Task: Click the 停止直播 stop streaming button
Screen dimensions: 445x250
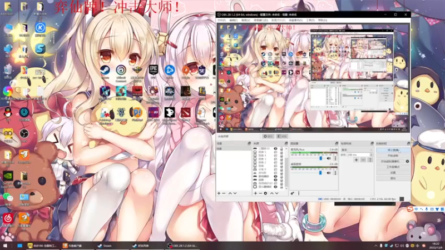Action: pyautogui.click(x=393, y=150)
